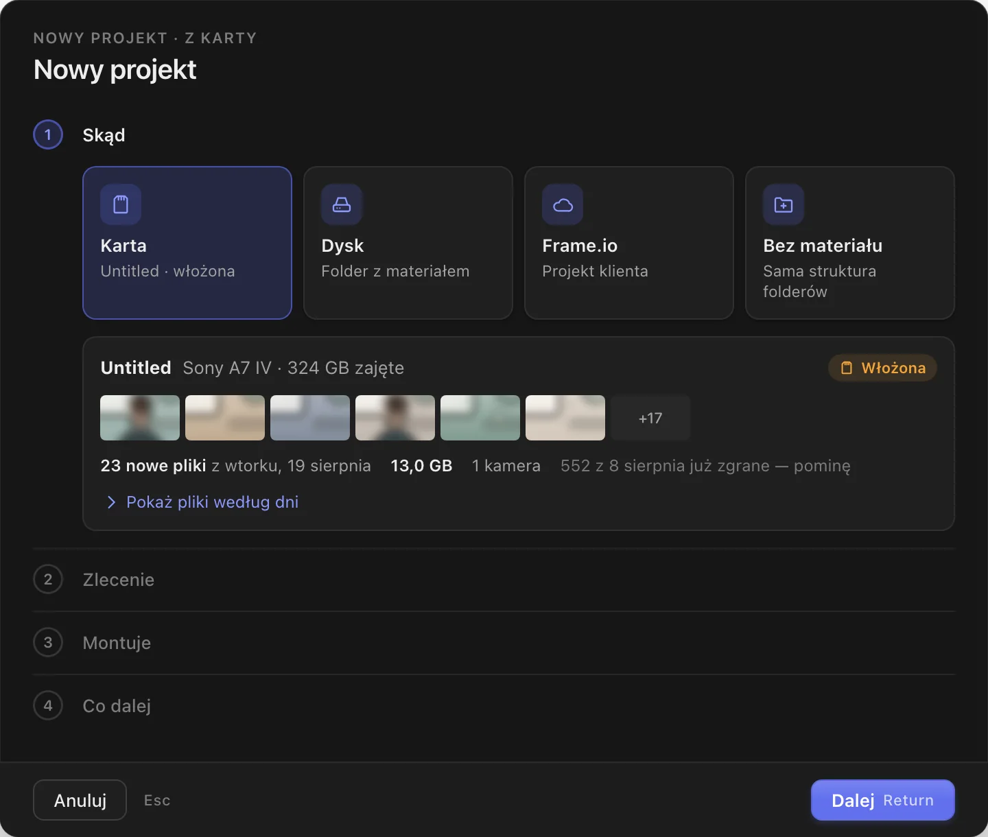Open the Montuje step
Image resolution: width=988 pixels, height=837 pixels.
(494, 643)
